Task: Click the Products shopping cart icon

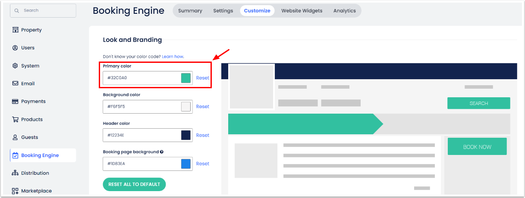Action: [16, 120]
